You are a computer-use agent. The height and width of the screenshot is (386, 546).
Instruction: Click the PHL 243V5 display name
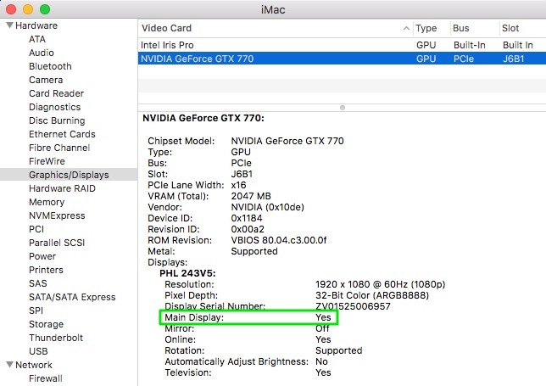pyautogui.click(x=187, y=273)
